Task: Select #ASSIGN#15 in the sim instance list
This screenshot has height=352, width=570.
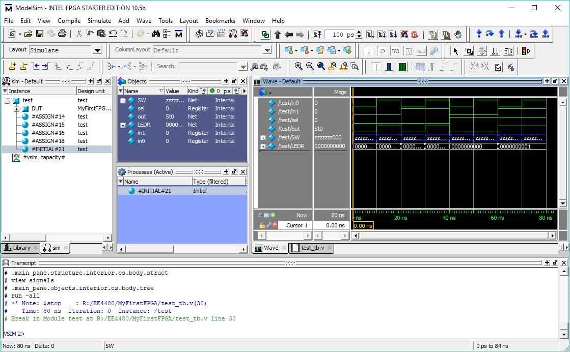Action: tap(48, 125)
